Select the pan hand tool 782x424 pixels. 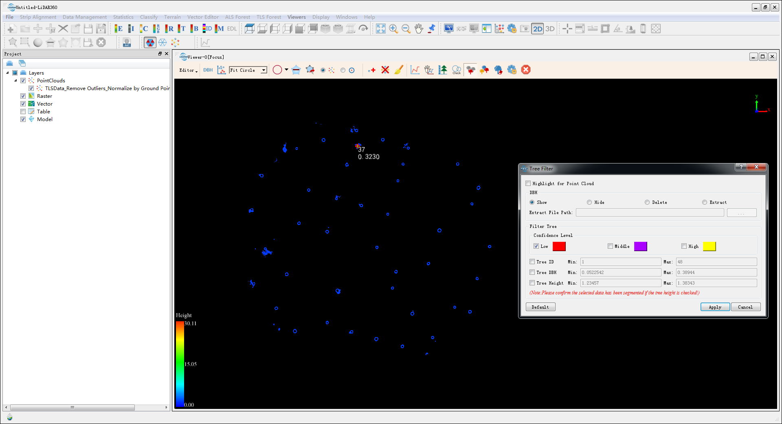tap(419, 29)
